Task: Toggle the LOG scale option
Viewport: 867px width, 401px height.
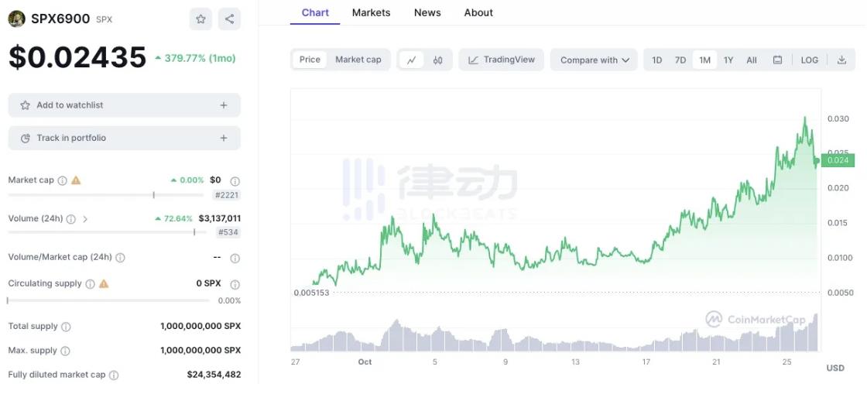Action: [x=809, y=60]
